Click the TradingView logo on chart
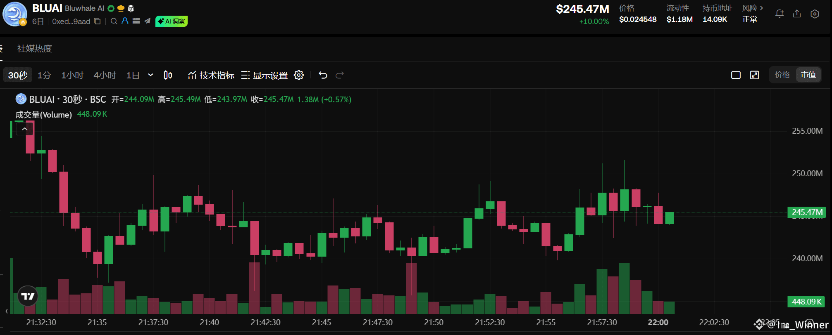This screenshot has width=832, height=335. [x=28, y=296]
